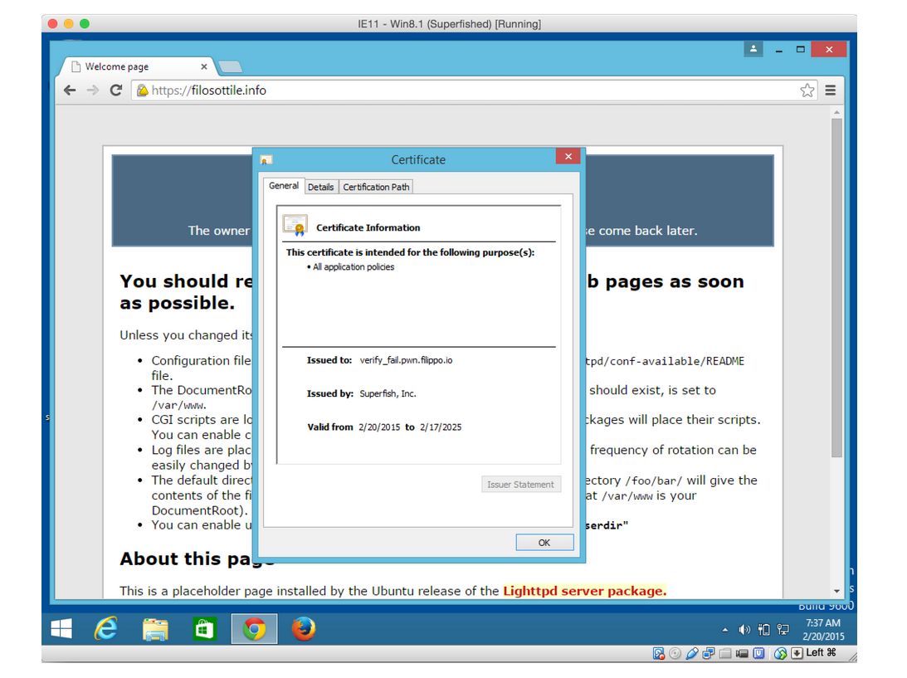Click the VirtualBox mouse integration indicator
This screenshot has width=907, height=678.
click(x=780, y=653)
